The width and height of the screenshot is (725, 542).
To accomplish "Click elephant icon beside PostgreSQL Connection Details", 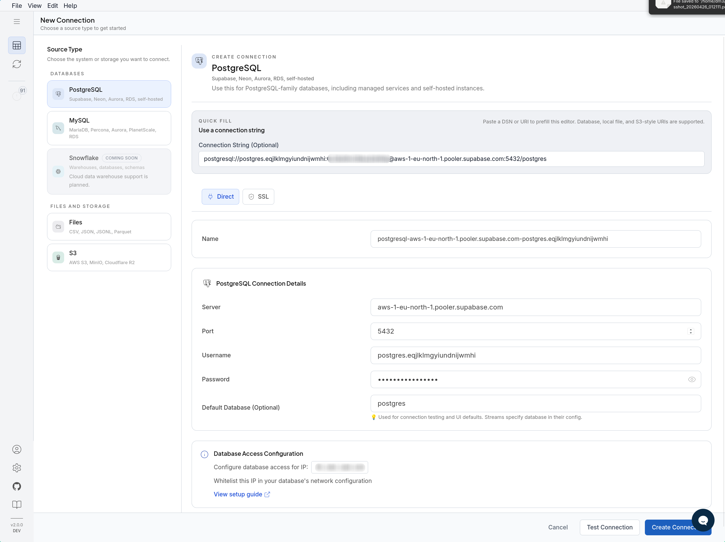I will coord(207,283).
